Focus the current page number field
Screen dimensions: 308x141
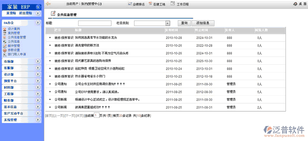coord(97,115)
